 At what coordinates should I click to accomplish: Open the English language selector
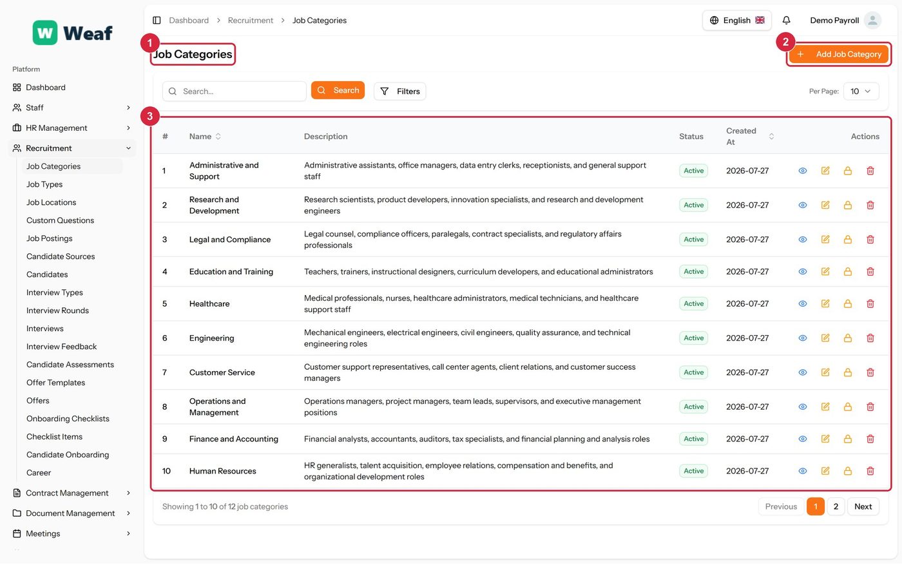[x=737, y=21]
